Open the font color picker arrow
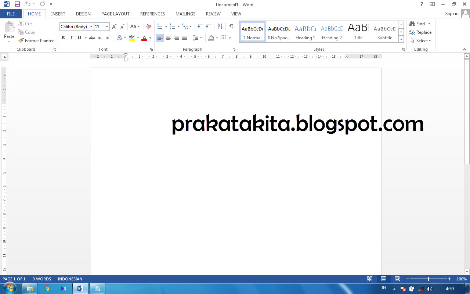470x294 pixels. coord(150,38)
